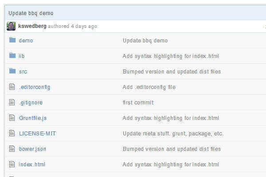The height and width of the screenshot is (177, 266).
Task: Click the 'Update bbq demo' header commit title
Action: click(31, 13)
